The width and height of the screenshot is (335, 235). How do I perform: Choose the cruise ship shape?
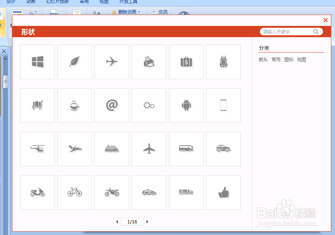pos(112,149)
